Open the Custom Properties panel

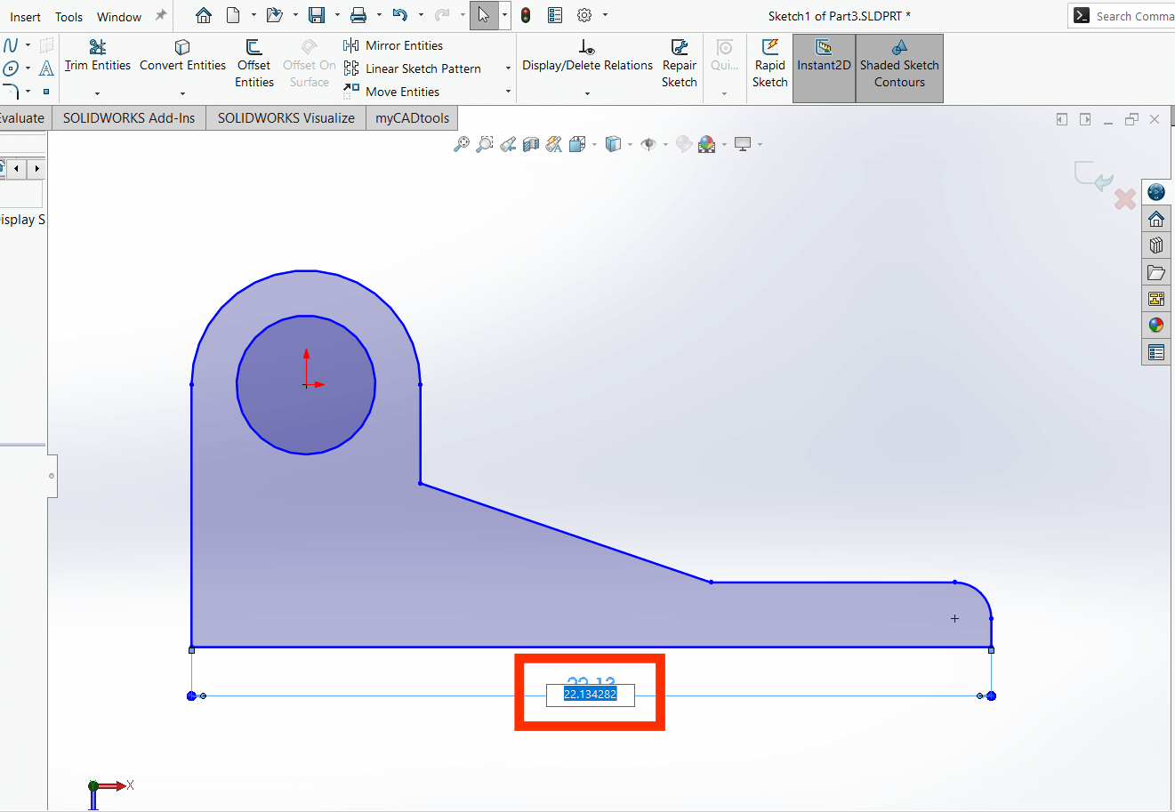tap(1155, 352)
